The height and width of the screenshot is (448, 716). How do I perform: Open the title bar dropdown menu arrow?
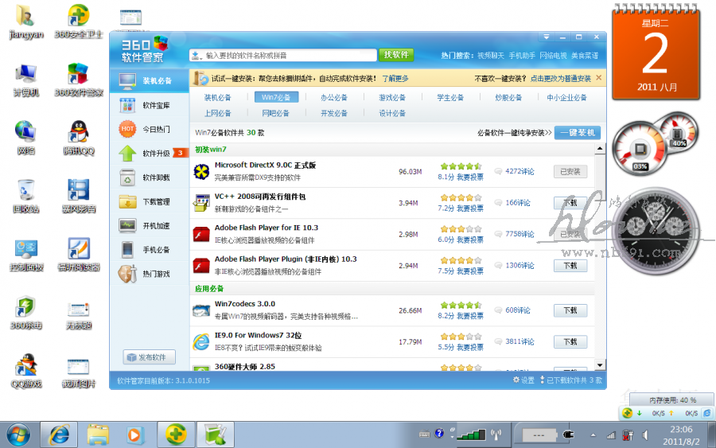547,37
